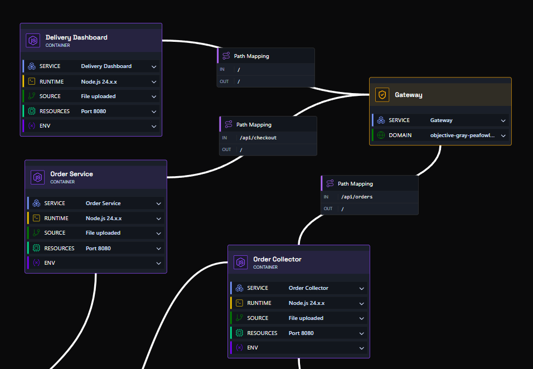Click the route icon on /api/checkout Path Mapping
Screen dimensions: 533x369
pyautogui.click(x=229, y=124)
